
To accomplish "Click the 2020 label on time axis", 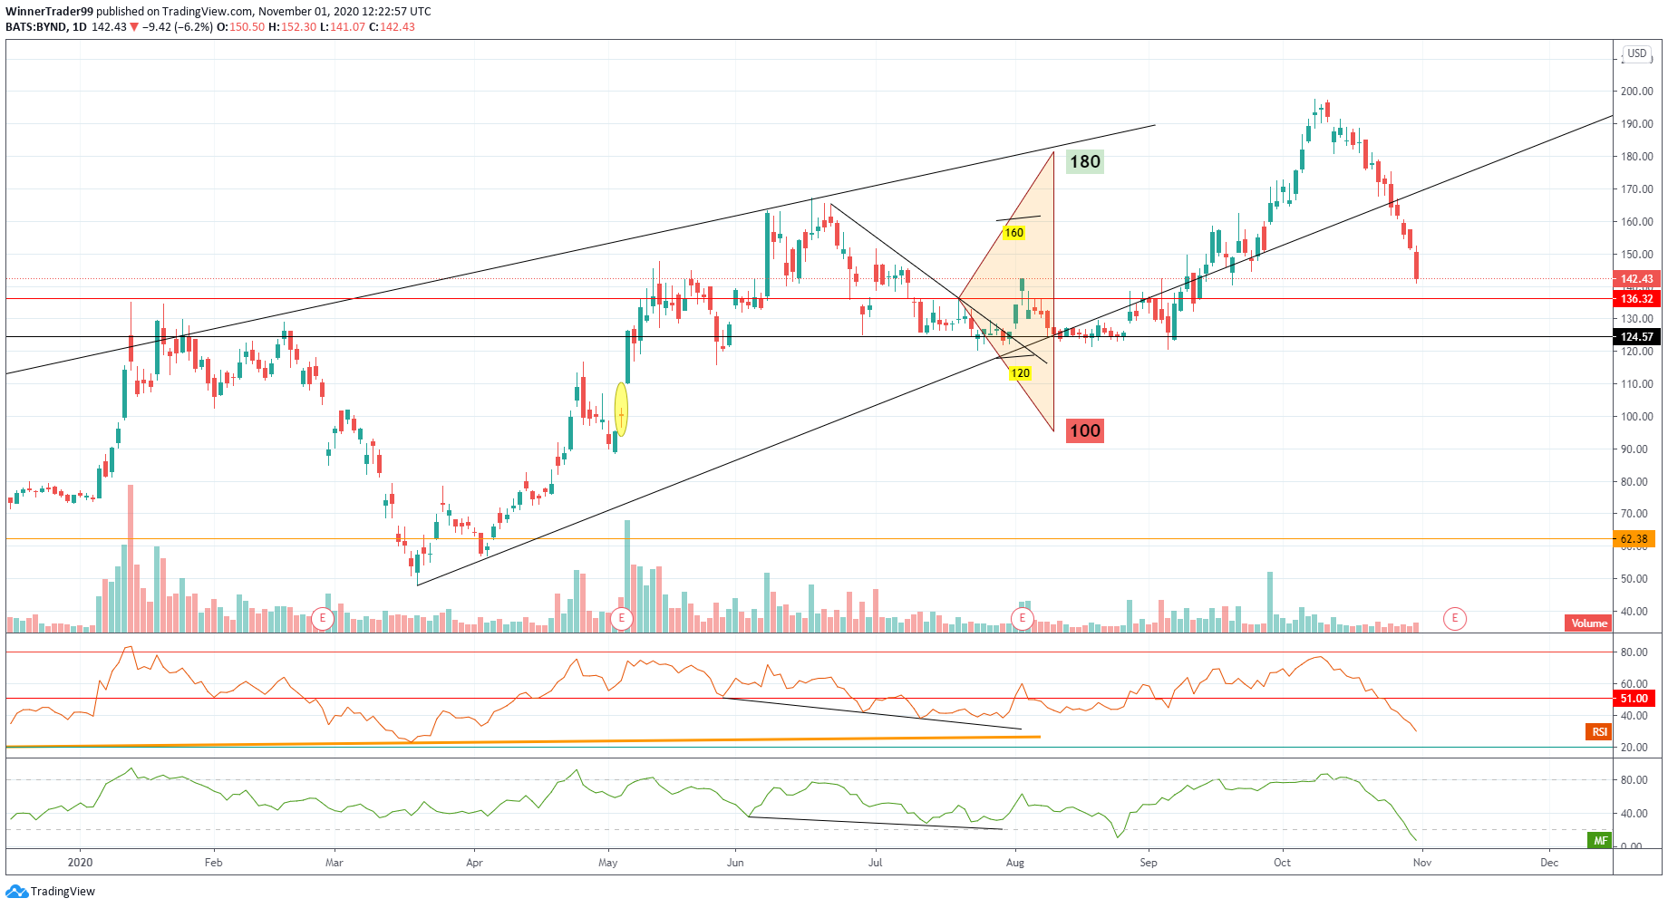I will [80, 863].
